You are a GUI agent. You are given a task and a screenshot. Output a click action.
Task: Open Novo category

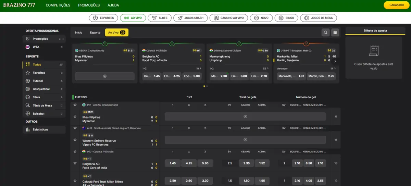pos(261,18)
